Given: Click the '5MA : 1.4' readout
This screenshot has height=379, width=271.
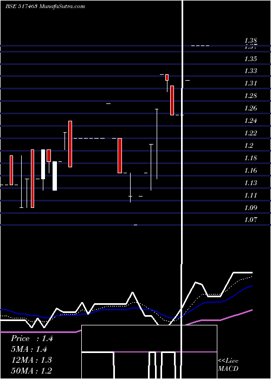Looking at the screenshot, I should (x=29, y=349).
